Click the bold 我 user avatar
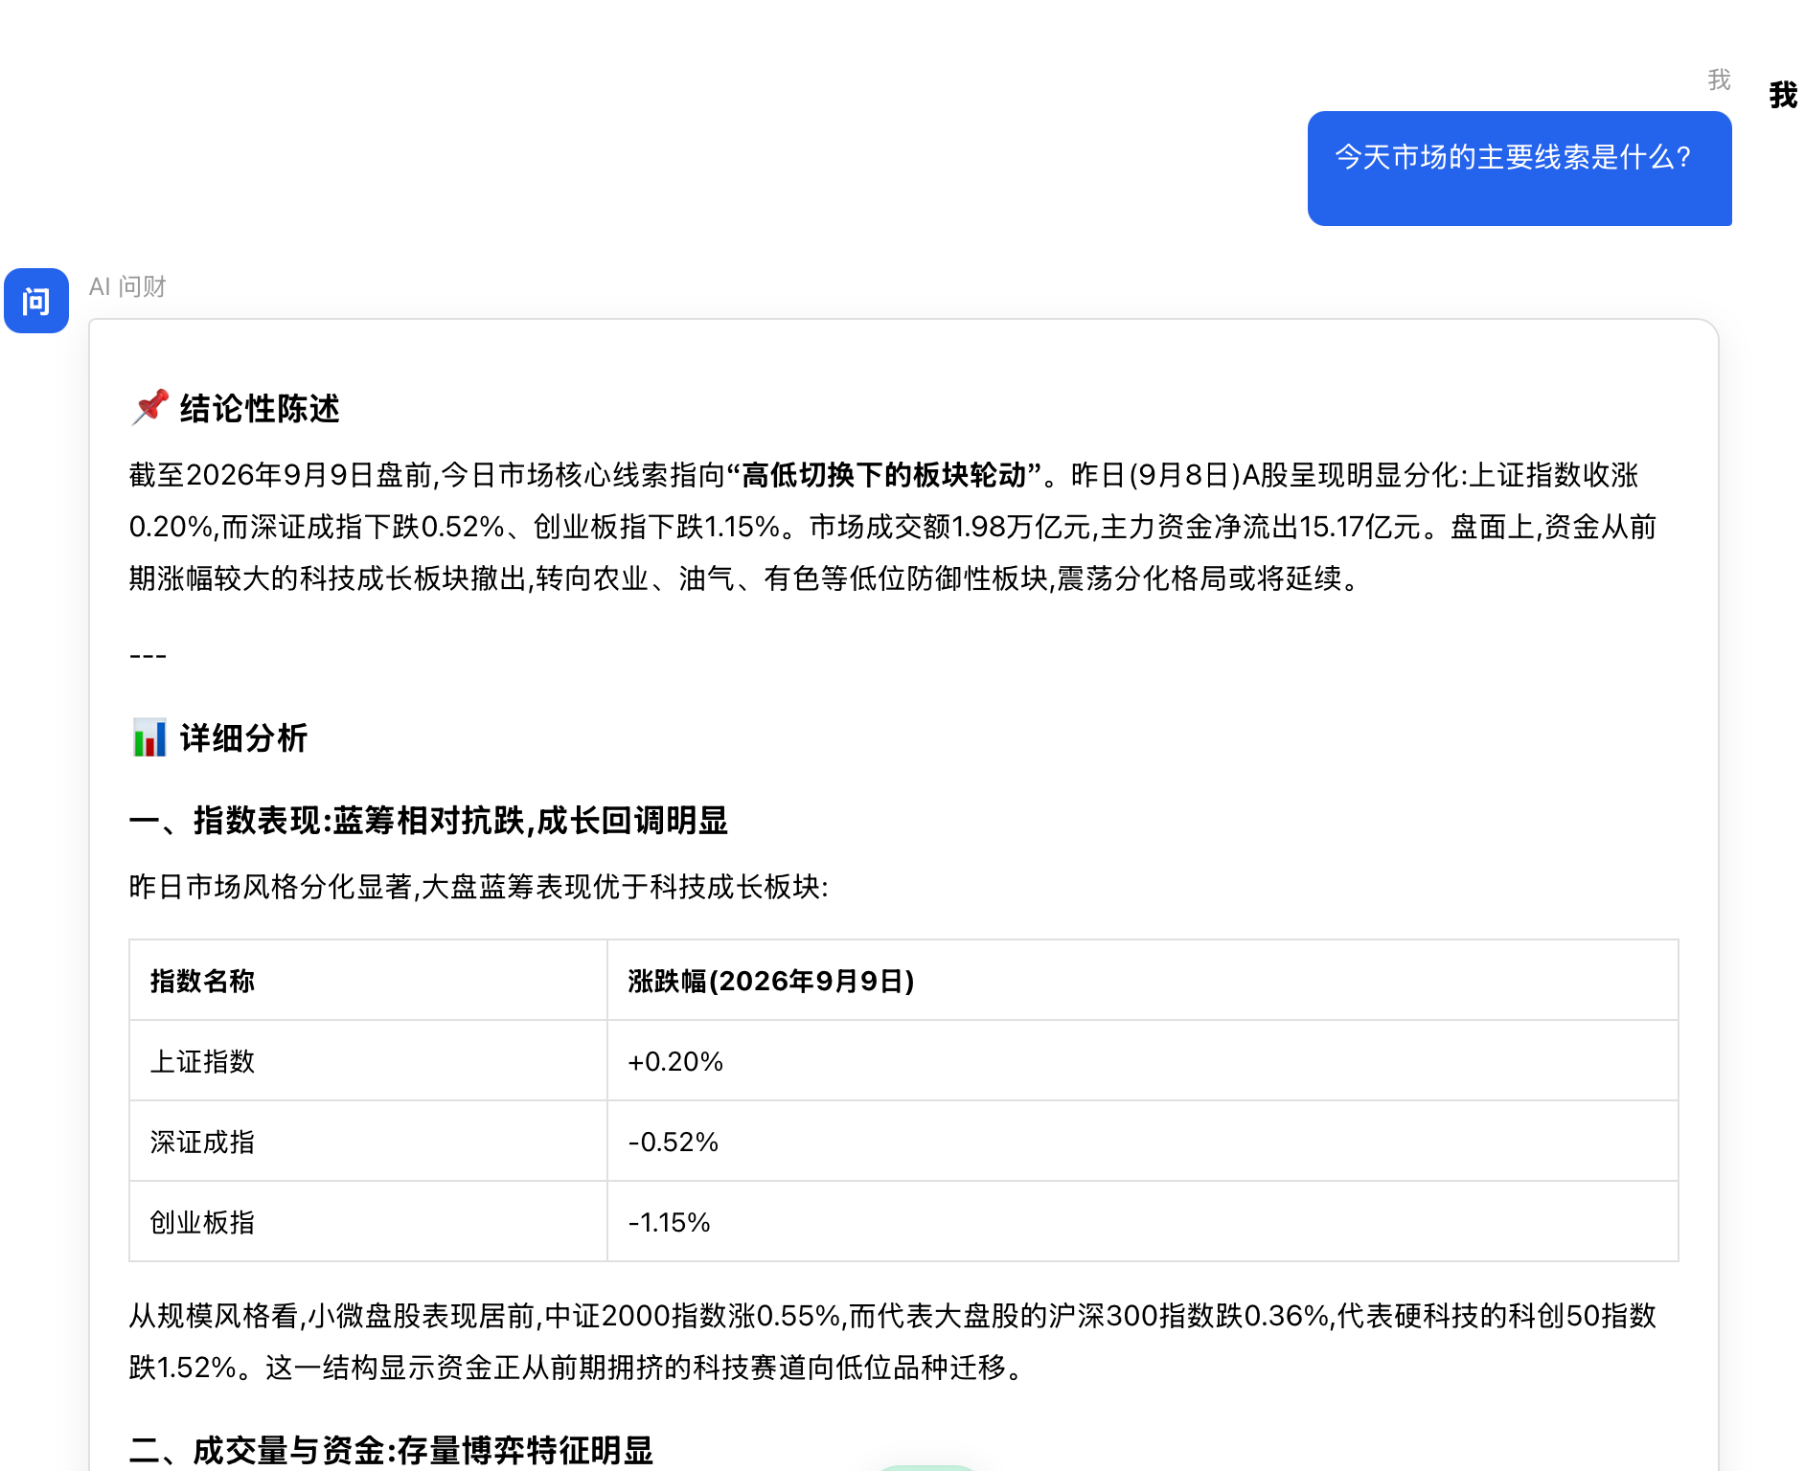Screen dimensions: 1805x1471 click(x=1783, y=95)
